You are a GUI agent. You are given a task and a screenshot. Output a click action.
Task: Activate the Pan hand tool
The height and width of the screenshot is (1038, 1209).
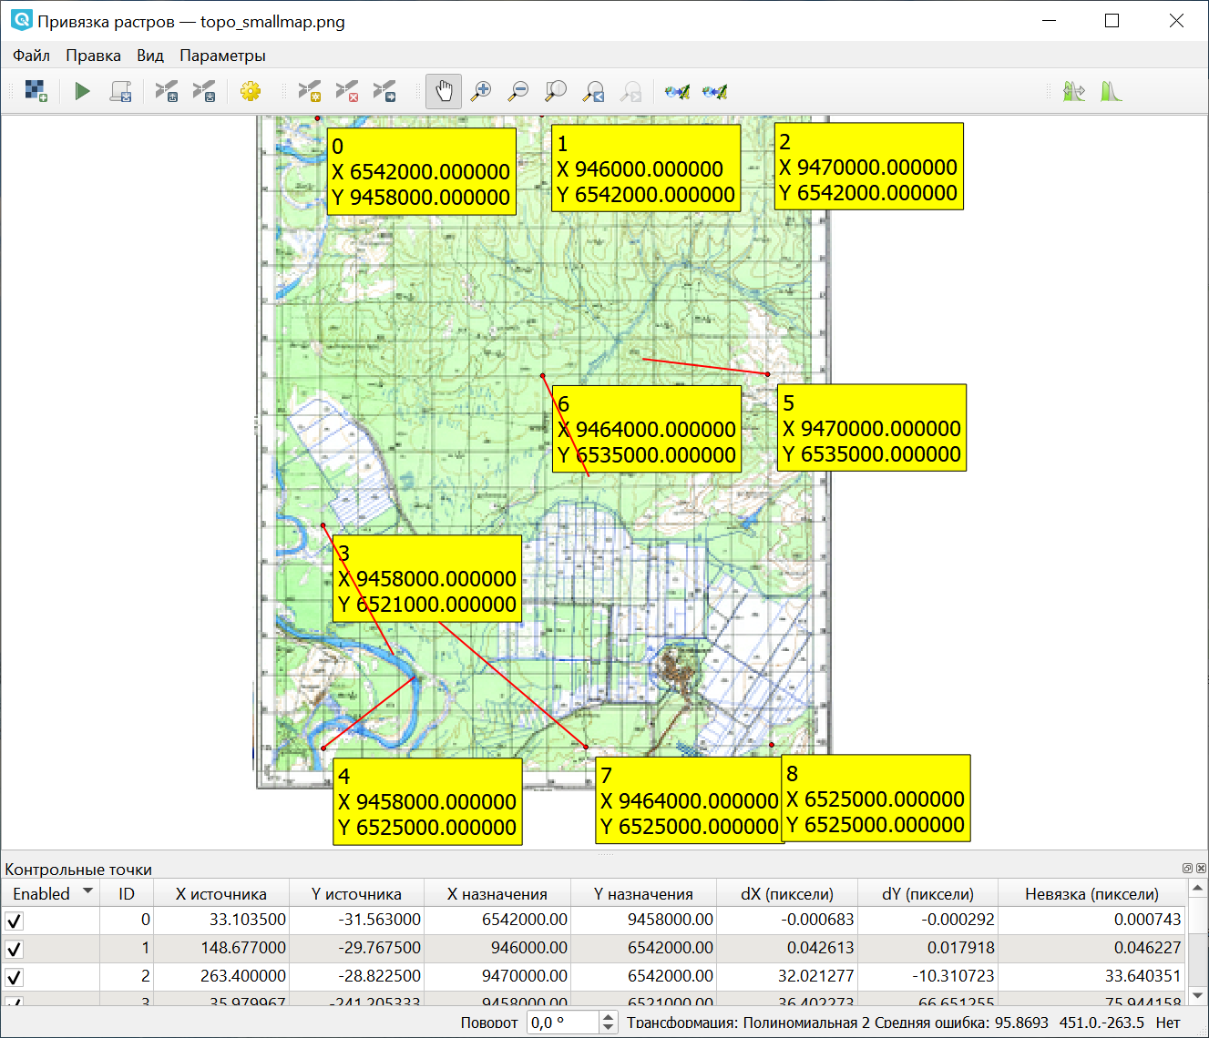444,91
